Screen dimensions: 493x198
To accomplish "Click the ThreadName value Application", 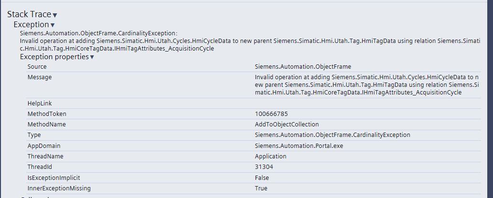I will tap(270, 156).
